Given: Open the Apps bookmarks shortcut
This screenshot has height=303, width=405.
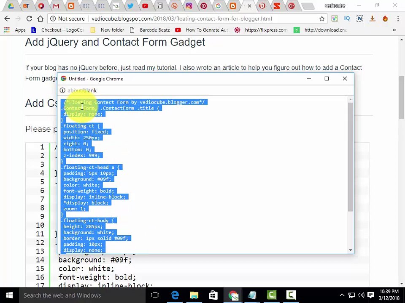Looking at the screenshot, I should click(15, 30).
